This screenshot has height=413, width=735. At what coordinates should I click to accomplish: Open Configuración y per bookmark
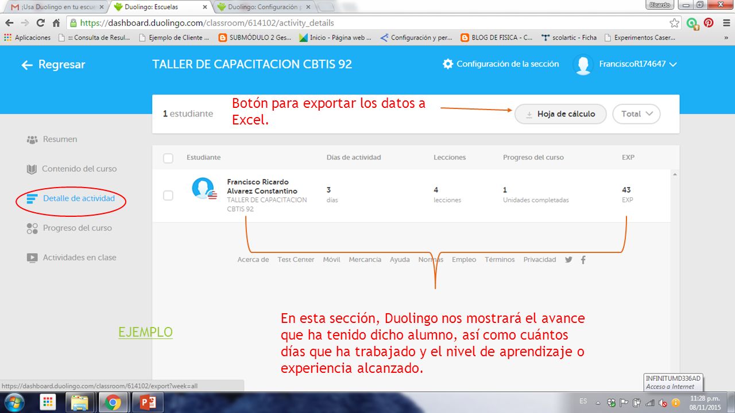(x=416, y=37)
